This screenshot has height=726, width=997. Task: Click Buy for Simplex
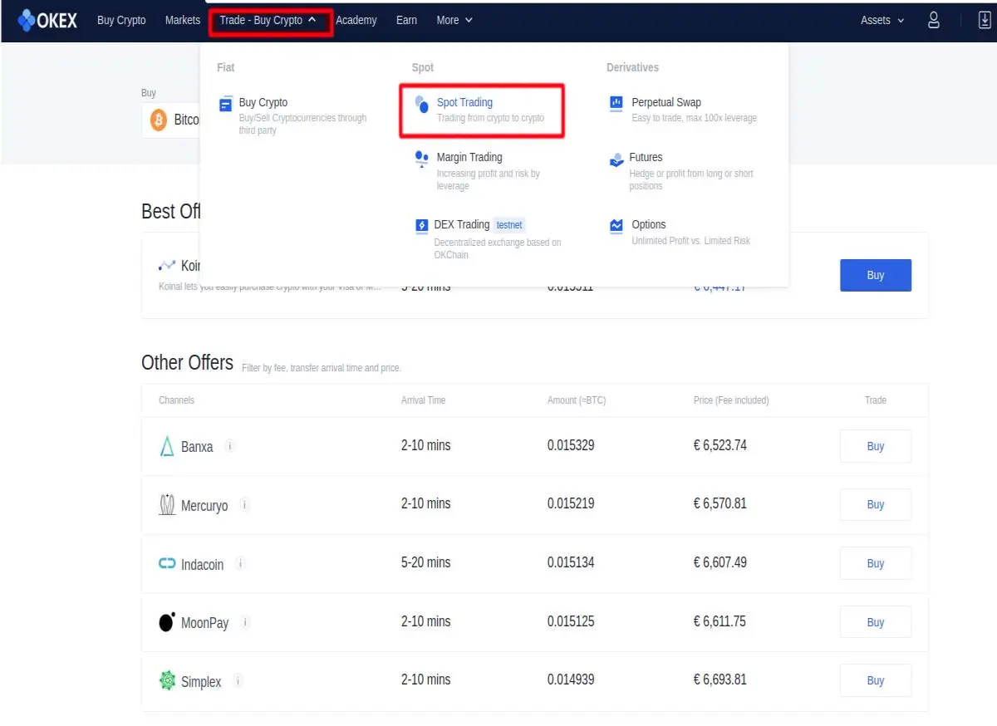(876, 680)
